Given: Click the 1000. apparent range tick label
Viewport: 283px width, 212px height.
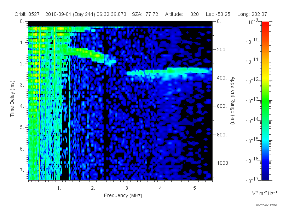Looking at the screenshot, I should (x=223, y=163).
